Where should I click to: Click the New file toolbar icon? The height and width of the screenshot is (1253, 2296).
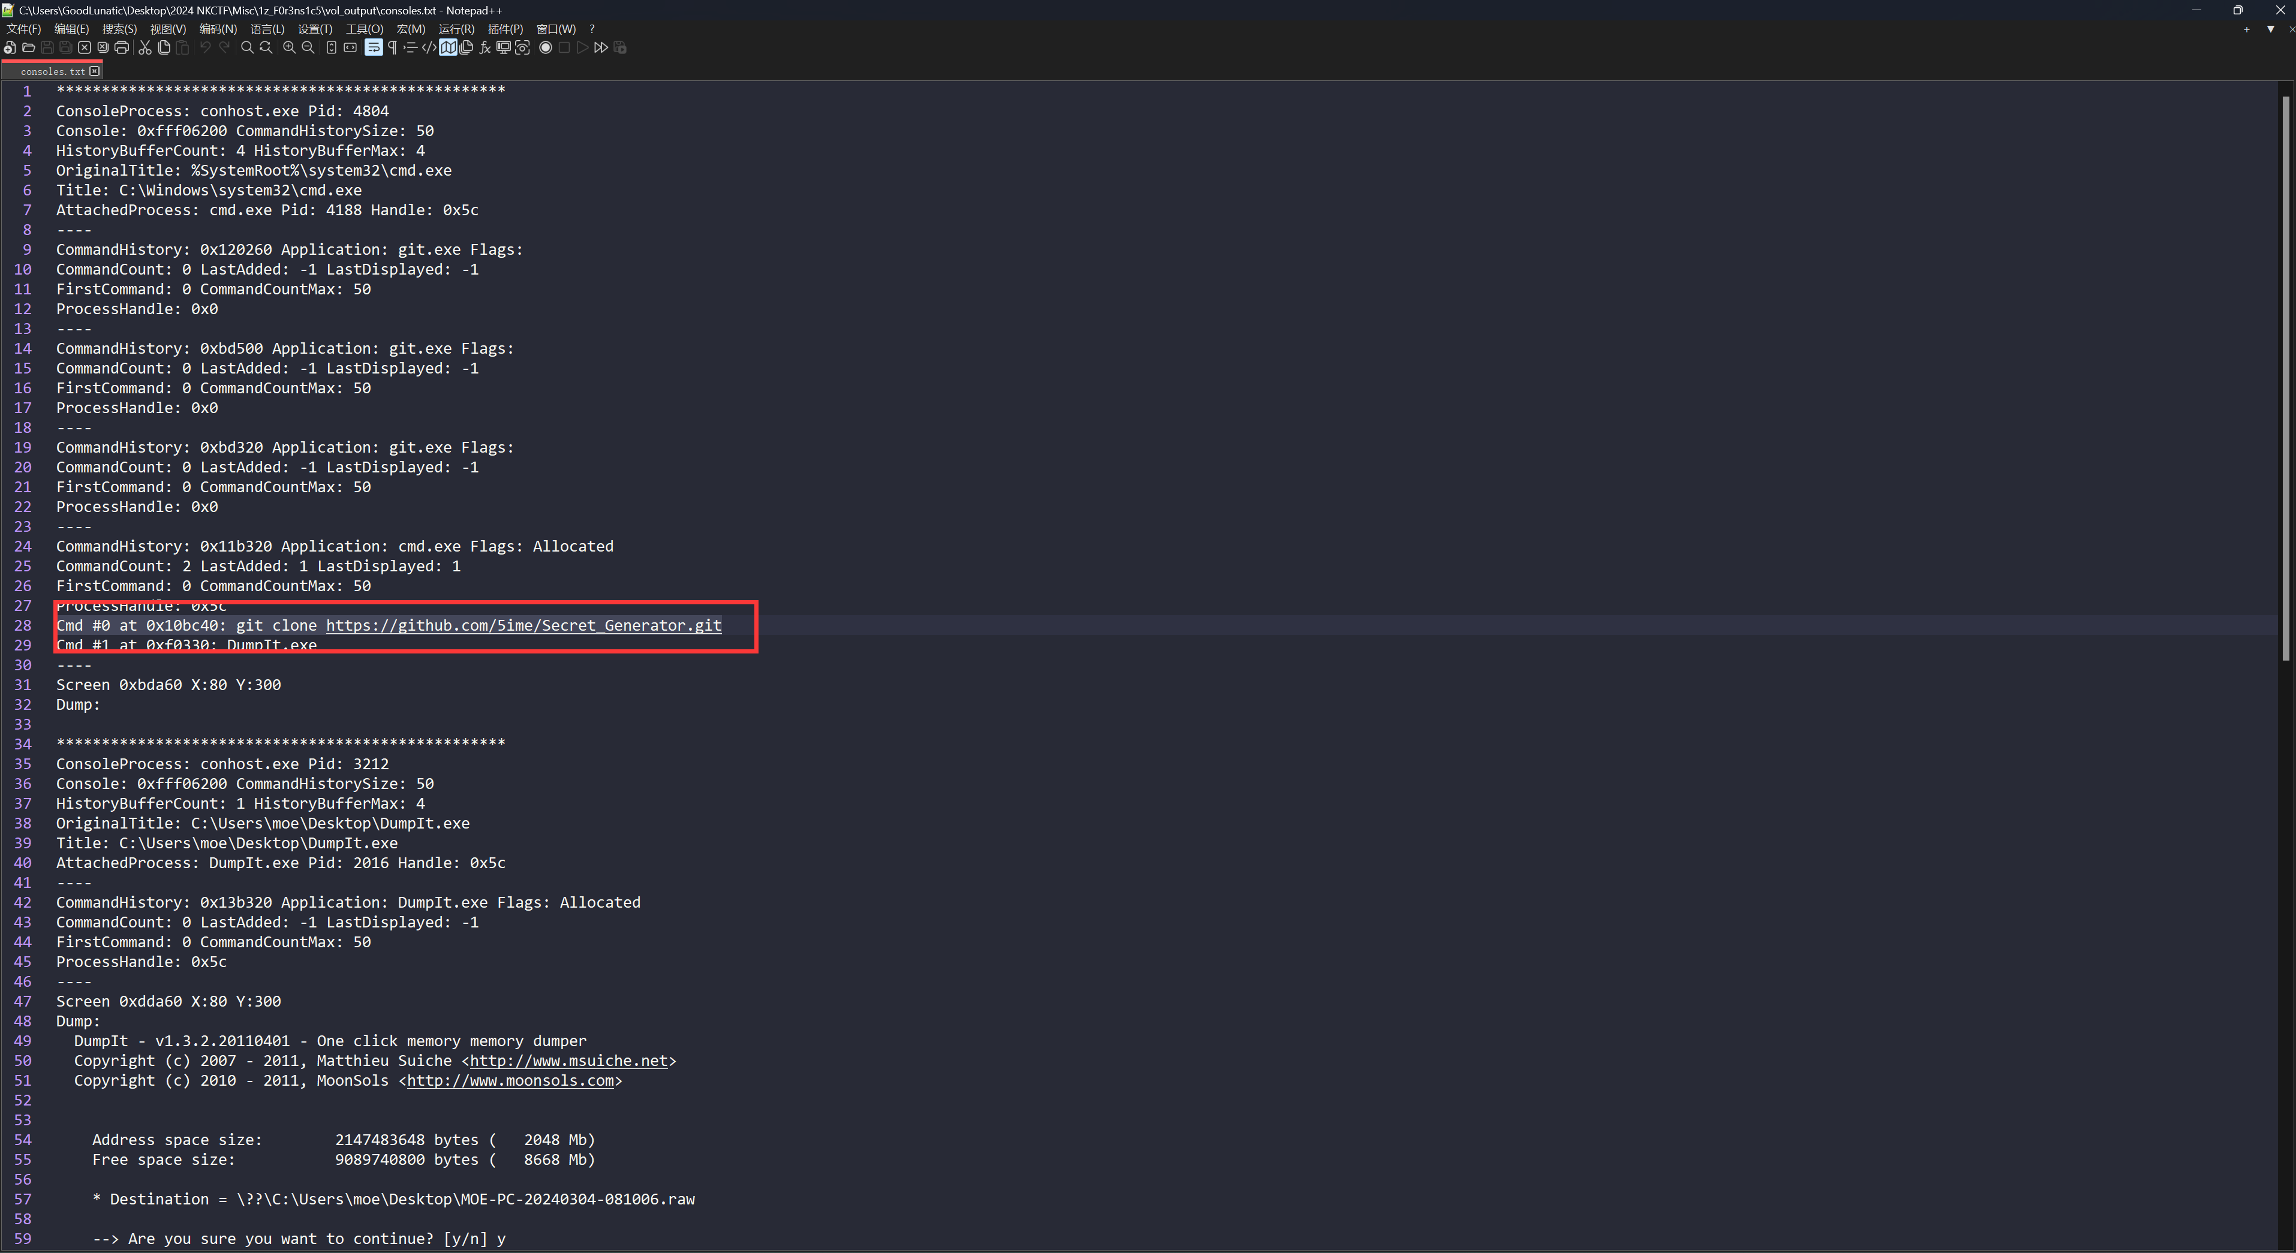(9, 47)
